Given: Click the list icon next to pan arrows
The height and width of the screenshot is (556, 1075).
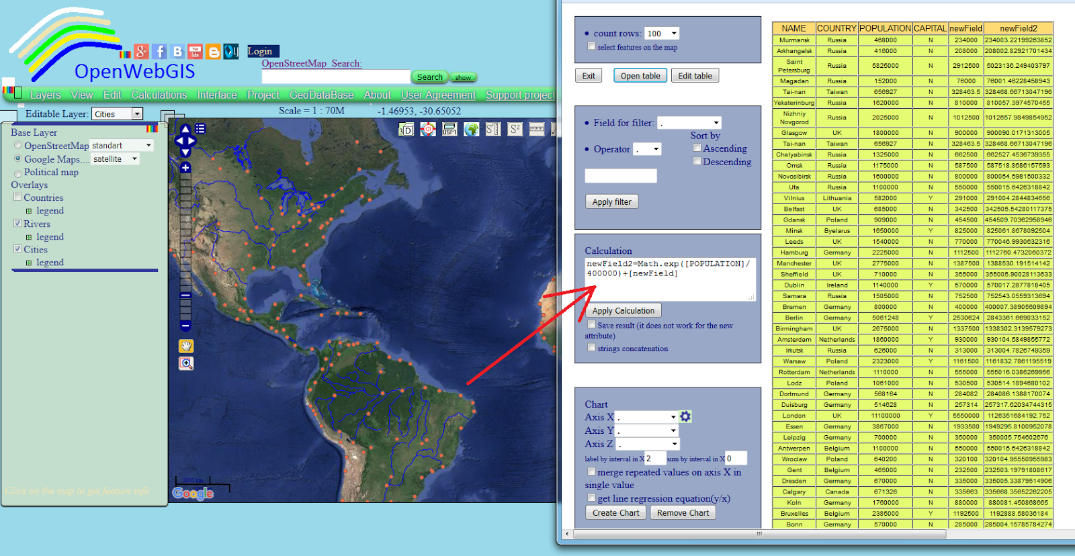Looking at the screenshot, I should (200, 129).
